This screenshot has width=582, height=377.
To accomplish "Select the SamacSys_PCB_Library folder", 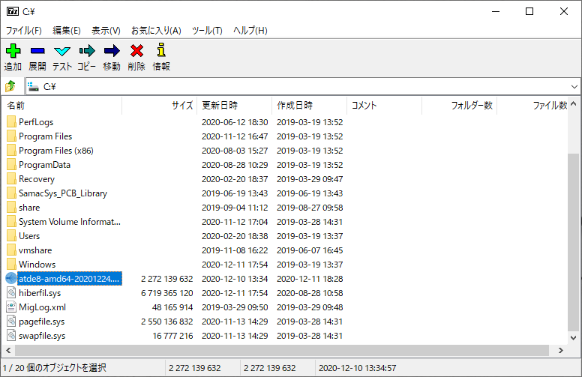I will click(x=62, y=193).
